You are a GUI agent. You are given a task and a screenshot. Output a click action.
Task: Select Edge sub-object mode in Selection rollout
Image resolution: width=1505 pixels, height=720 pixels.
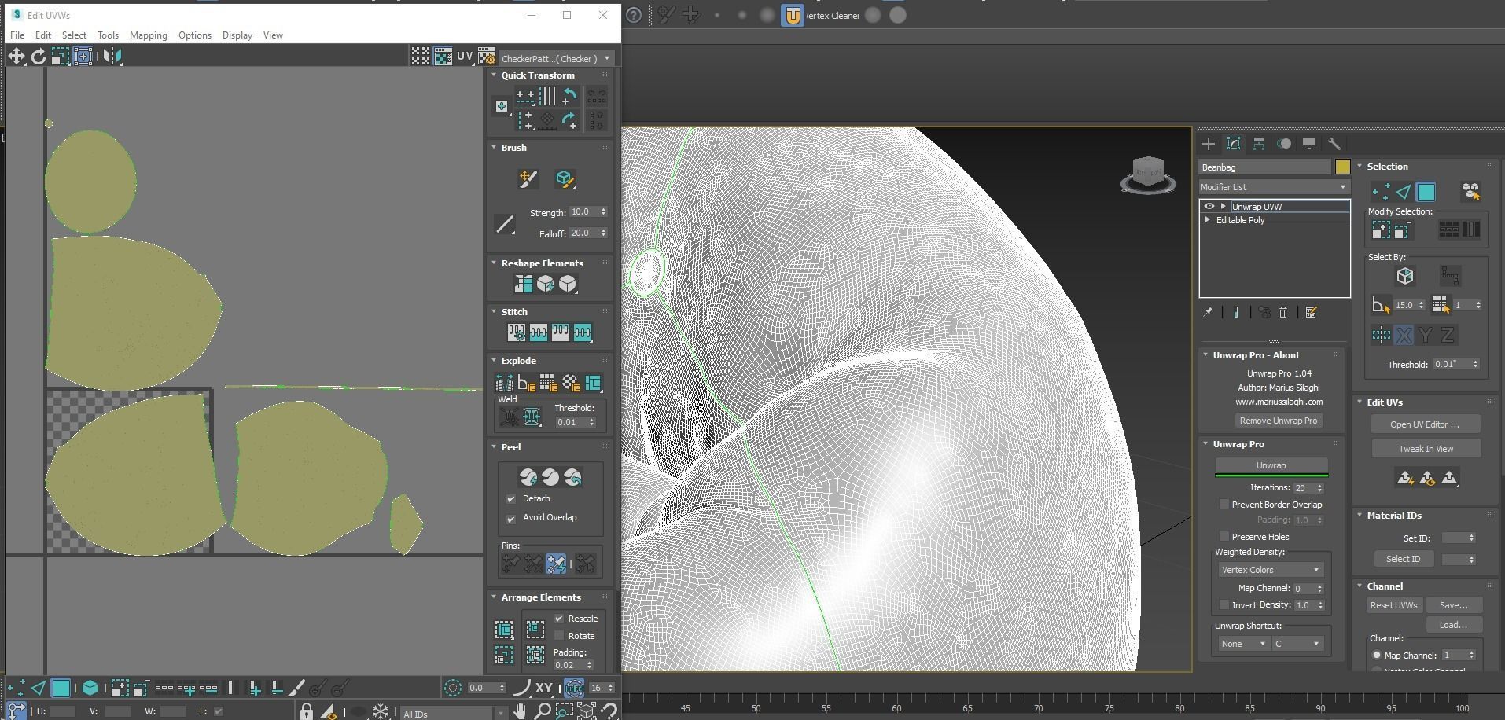(x=1404, y=192)
